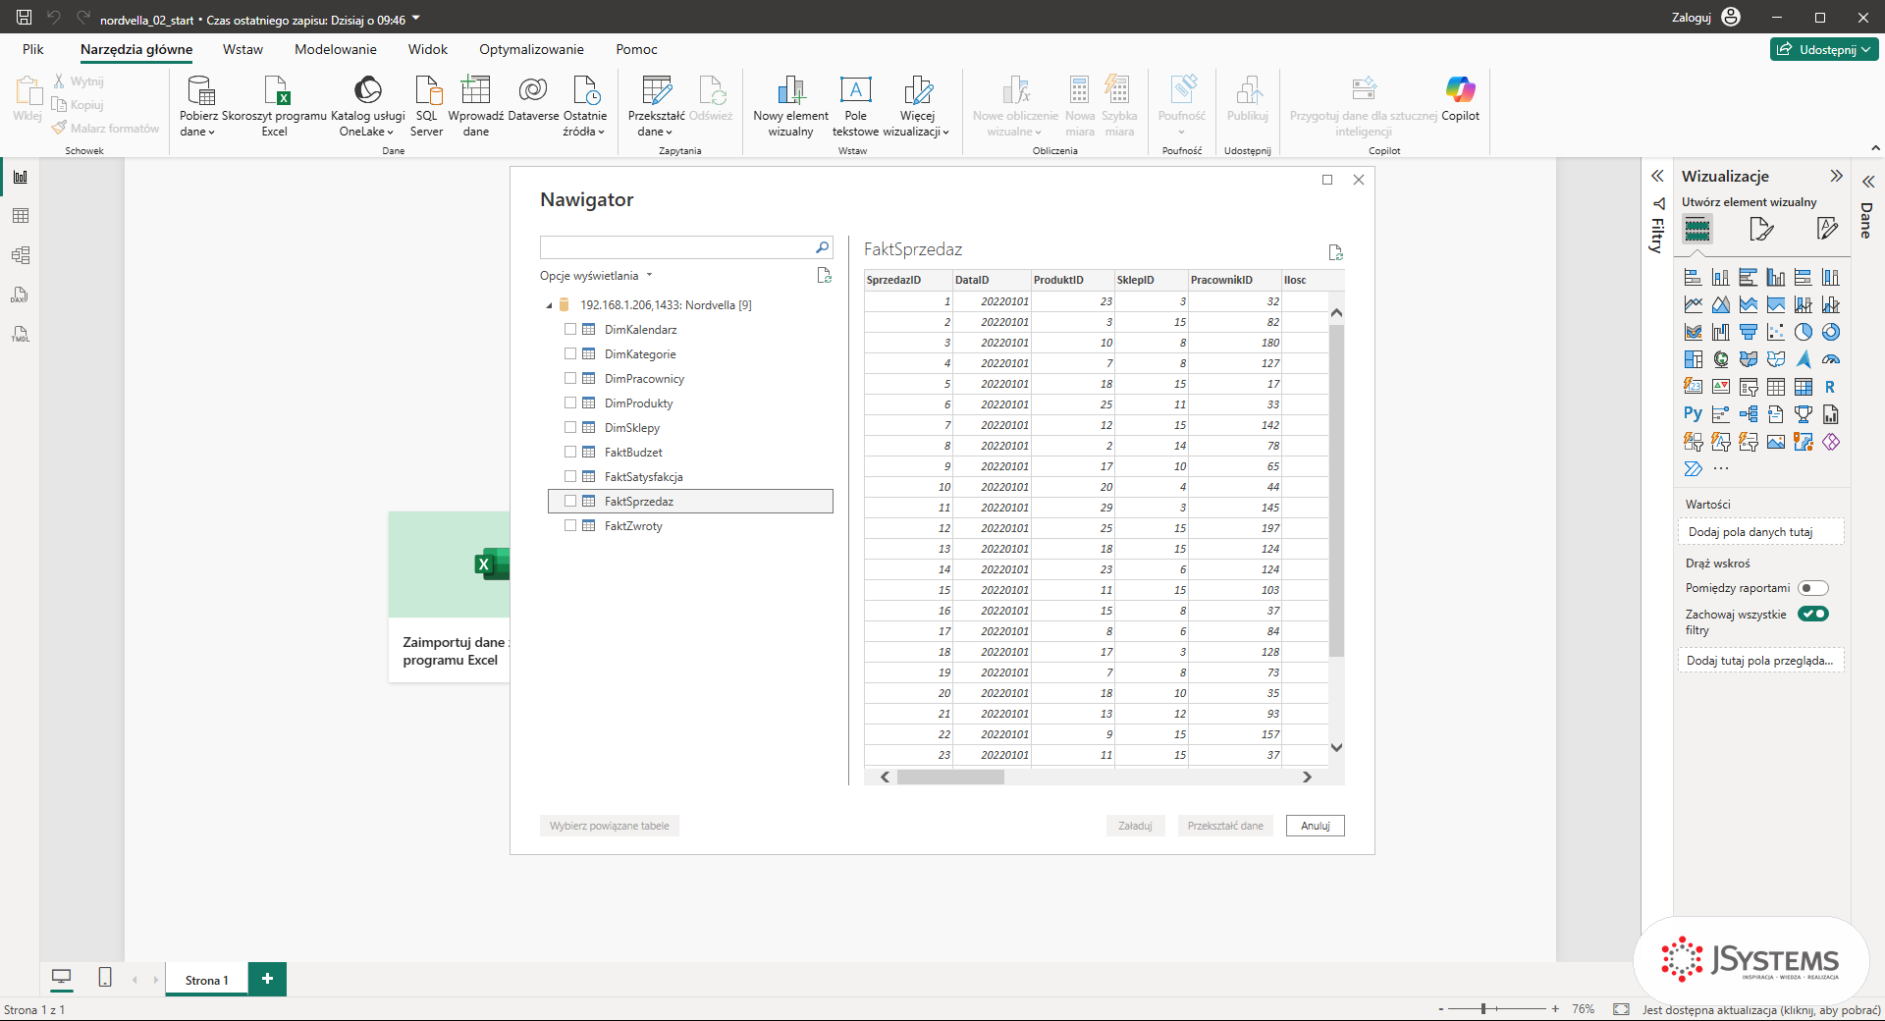
Task: Check the DimProdukty table checkbox
Action: [x=570, y=403]
